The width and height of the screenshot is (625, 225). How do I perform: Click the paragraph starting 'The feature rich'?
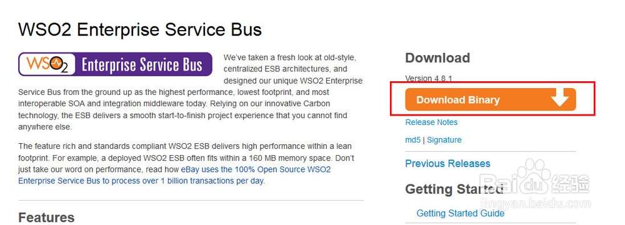(186, 164)
